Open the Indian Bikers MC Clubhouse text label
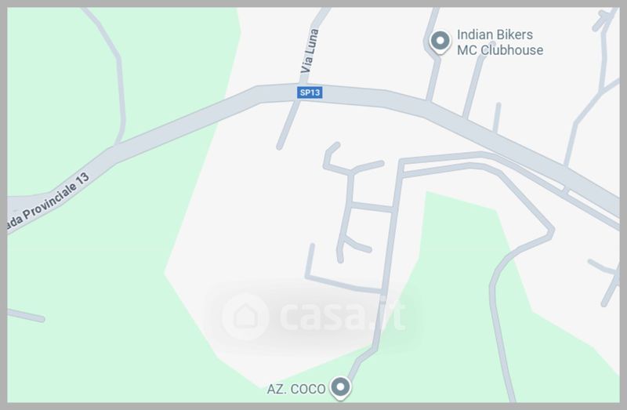 pyautogui.click(x=500, y=42)
